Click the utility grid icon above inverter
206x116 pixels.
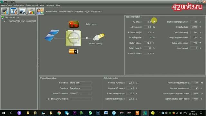point(74,24)
